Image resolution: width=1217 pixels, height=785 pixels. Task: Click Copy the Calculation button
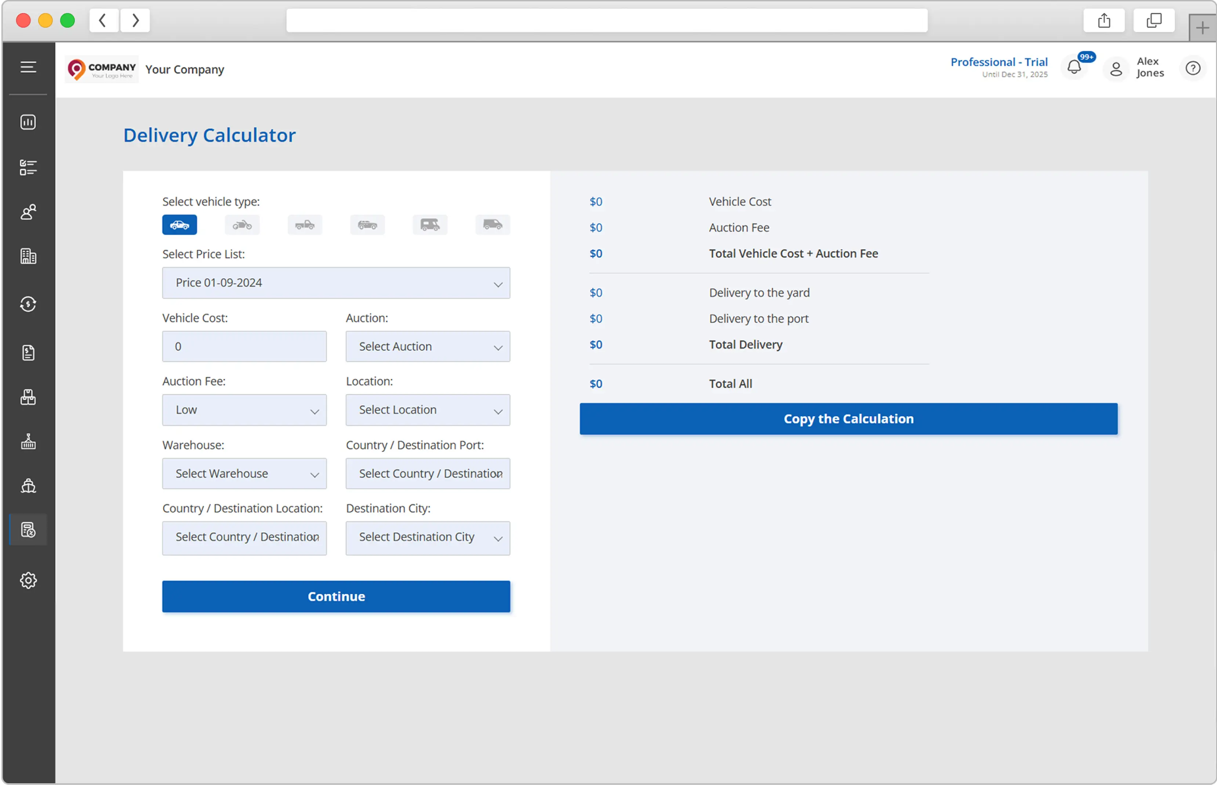point(849,419)
